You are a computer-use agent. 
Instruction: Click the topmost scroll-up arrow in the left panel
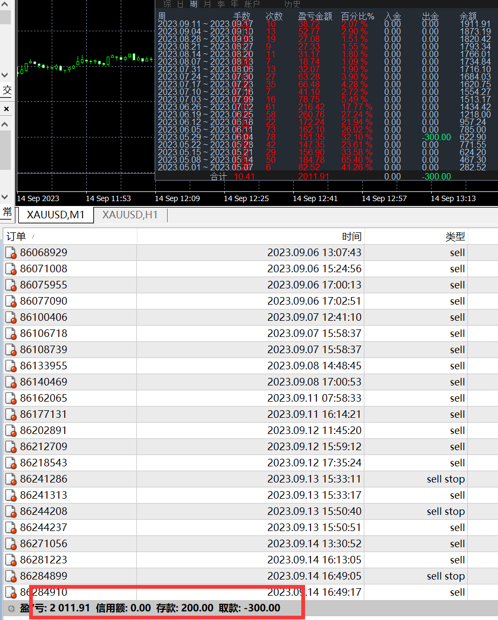5,4
